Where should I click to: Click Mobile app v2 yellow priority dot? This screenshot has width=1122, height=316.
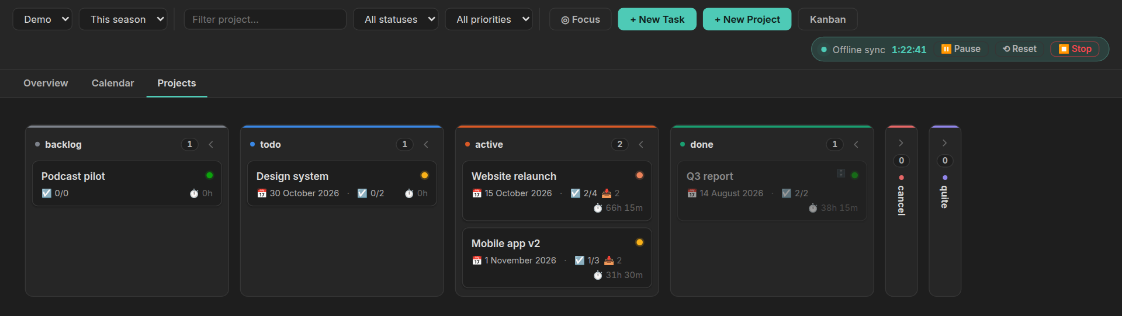pos(639,242)
